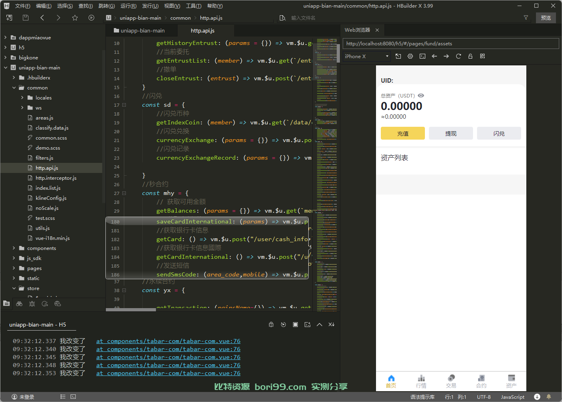The image size is (562, 402).
Task: Click the 未登录 login status item
Action: [x=23, y=397]
